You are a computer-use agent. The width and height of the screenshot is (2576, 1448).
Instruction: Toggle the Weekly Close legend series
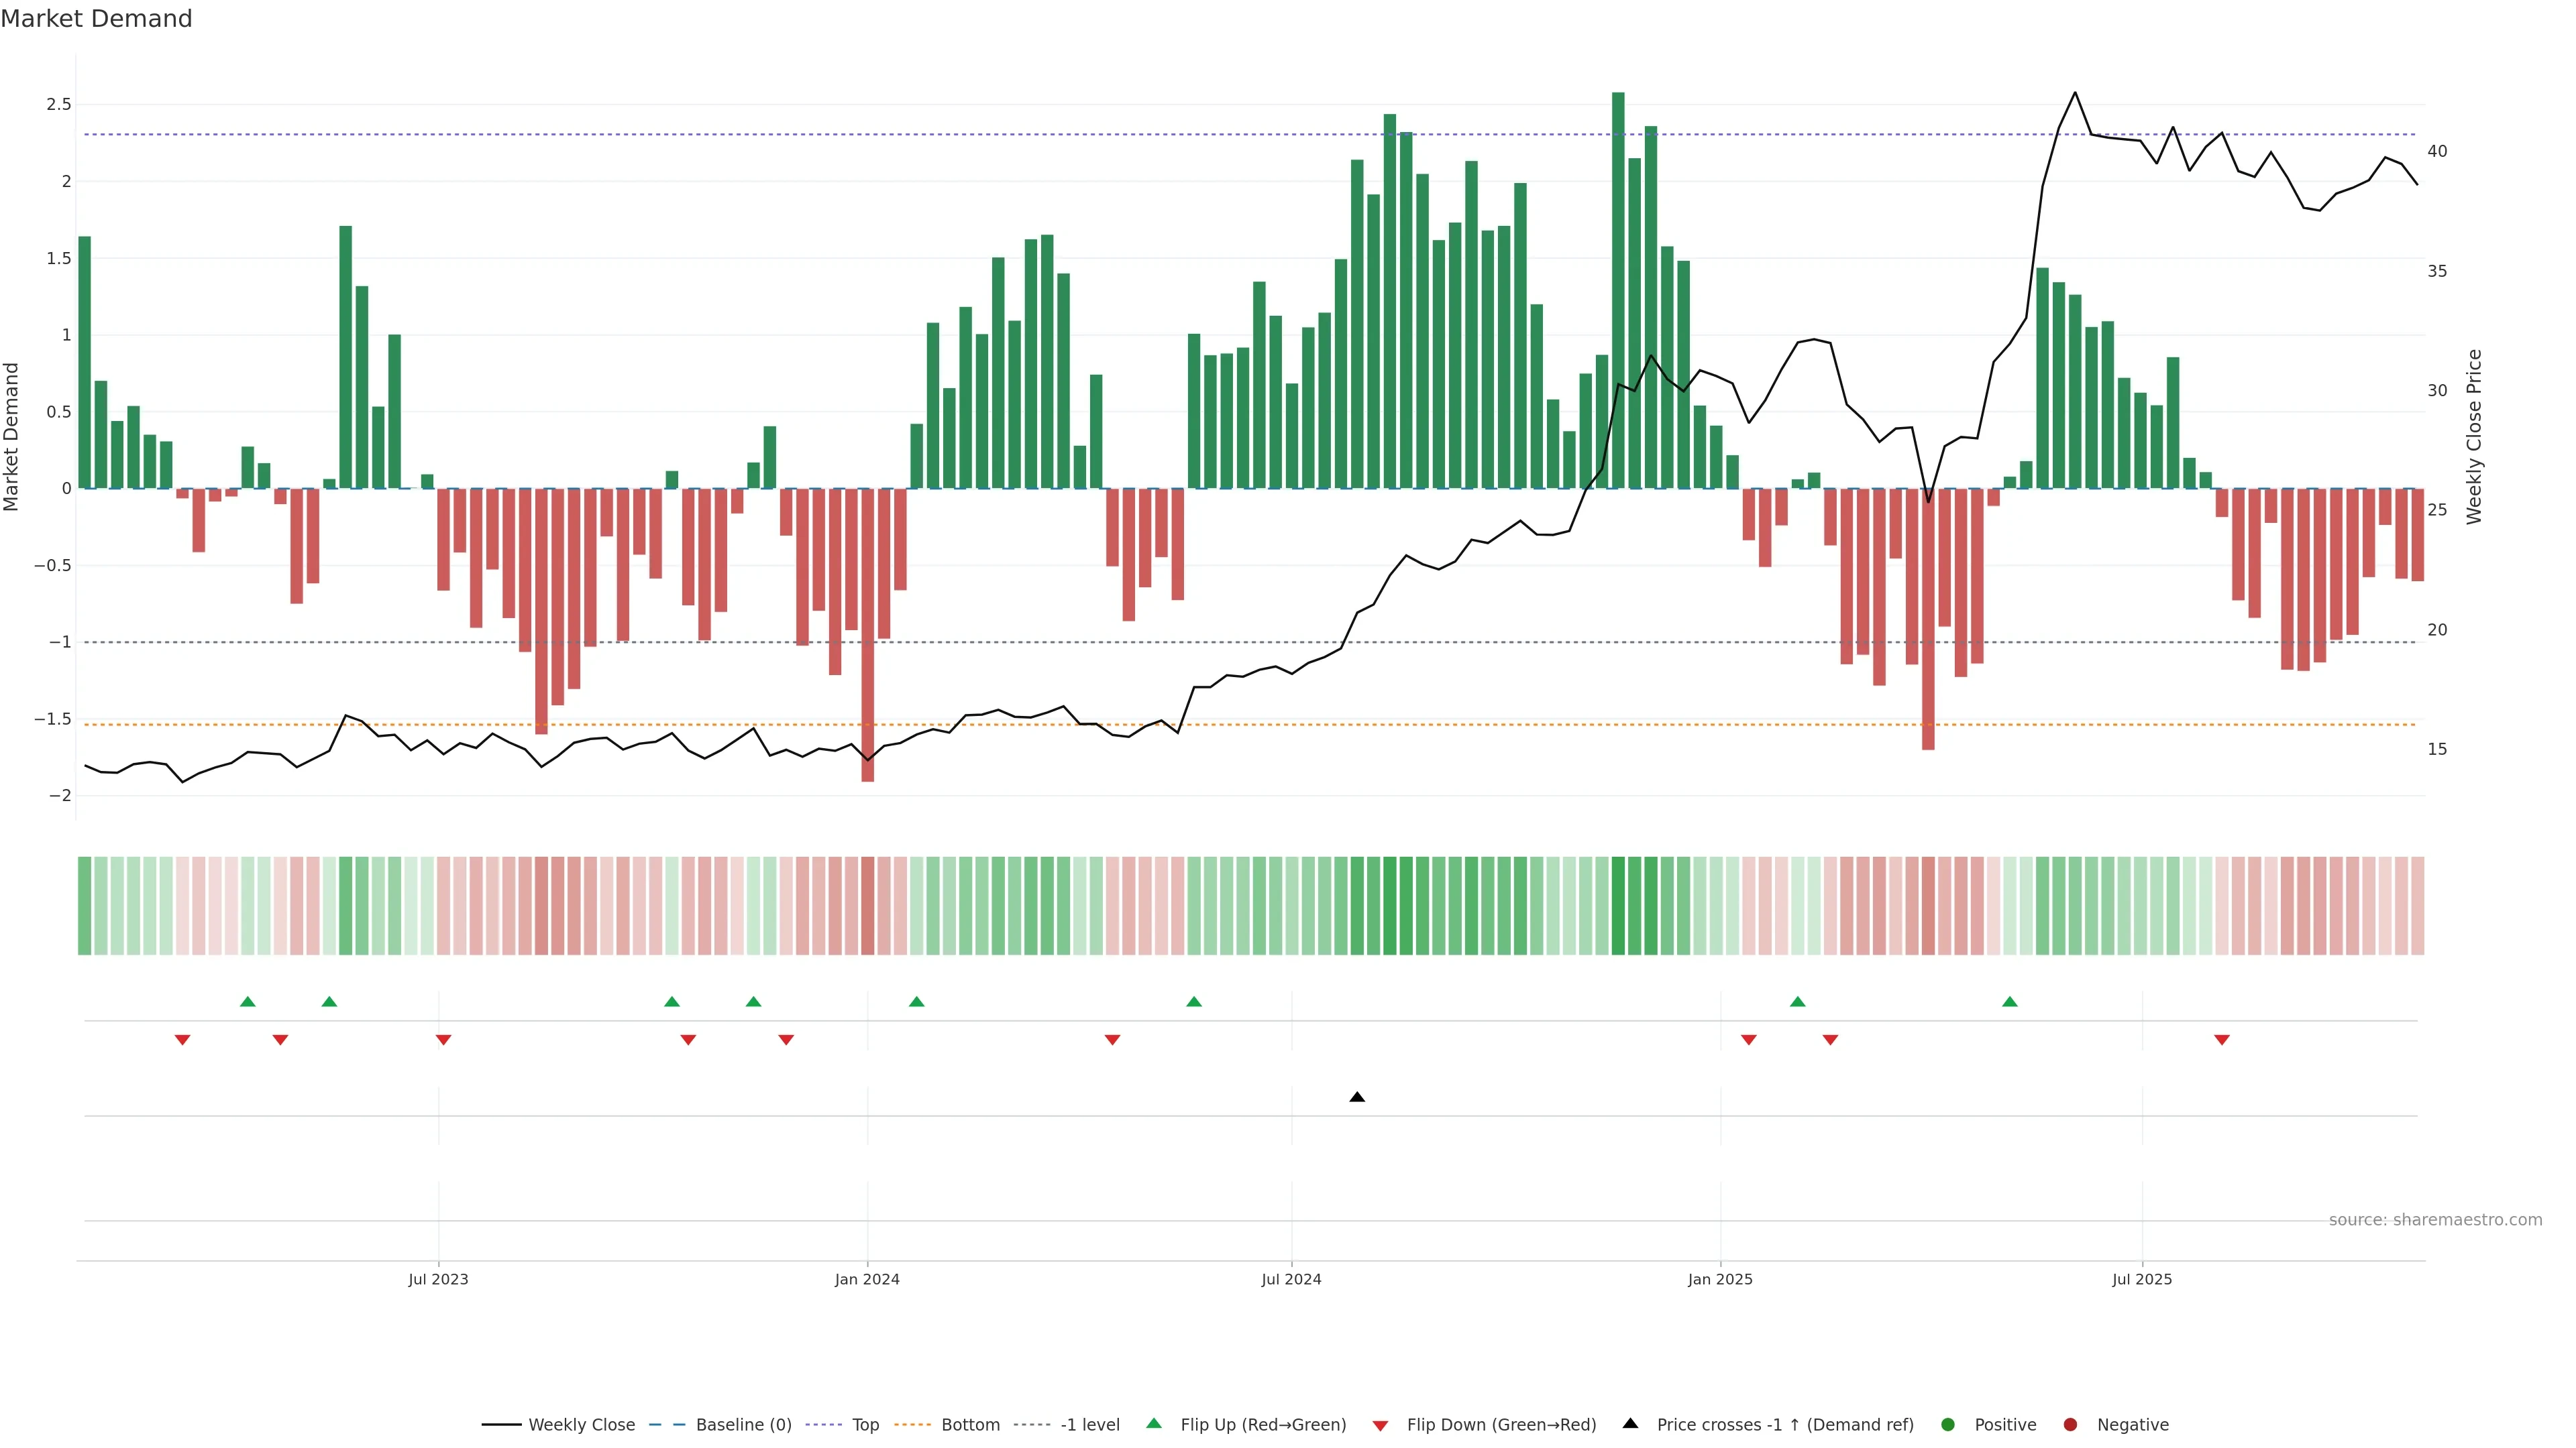pos(581,1424)
